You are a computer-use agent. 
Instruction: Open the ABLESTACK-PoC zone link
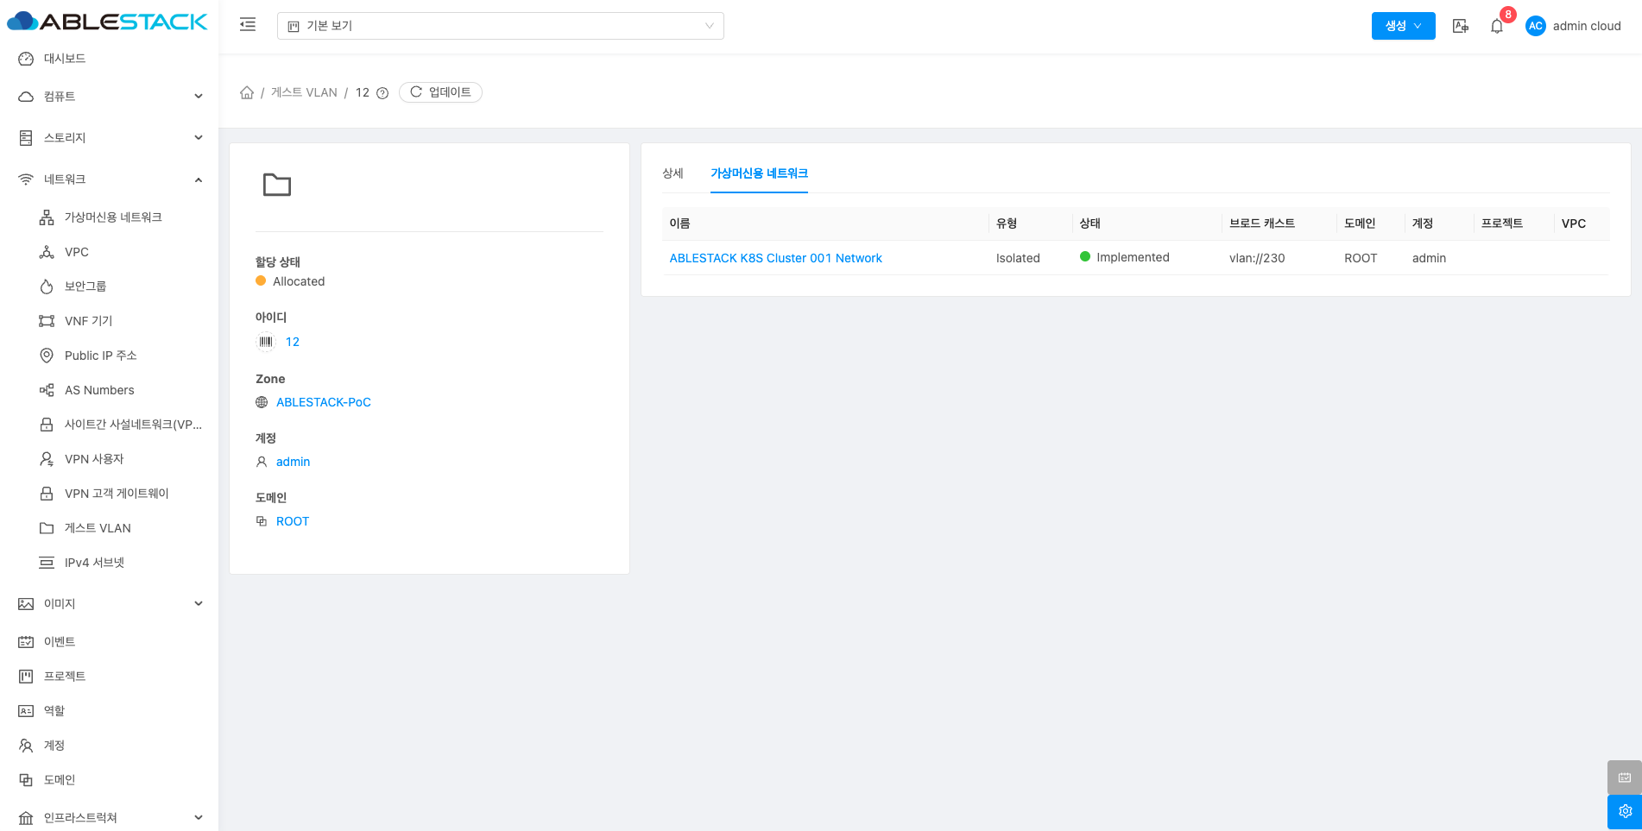tap(324, 402)
